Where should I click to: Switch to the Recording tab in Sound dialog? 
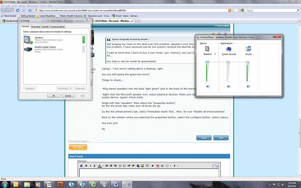36,26
